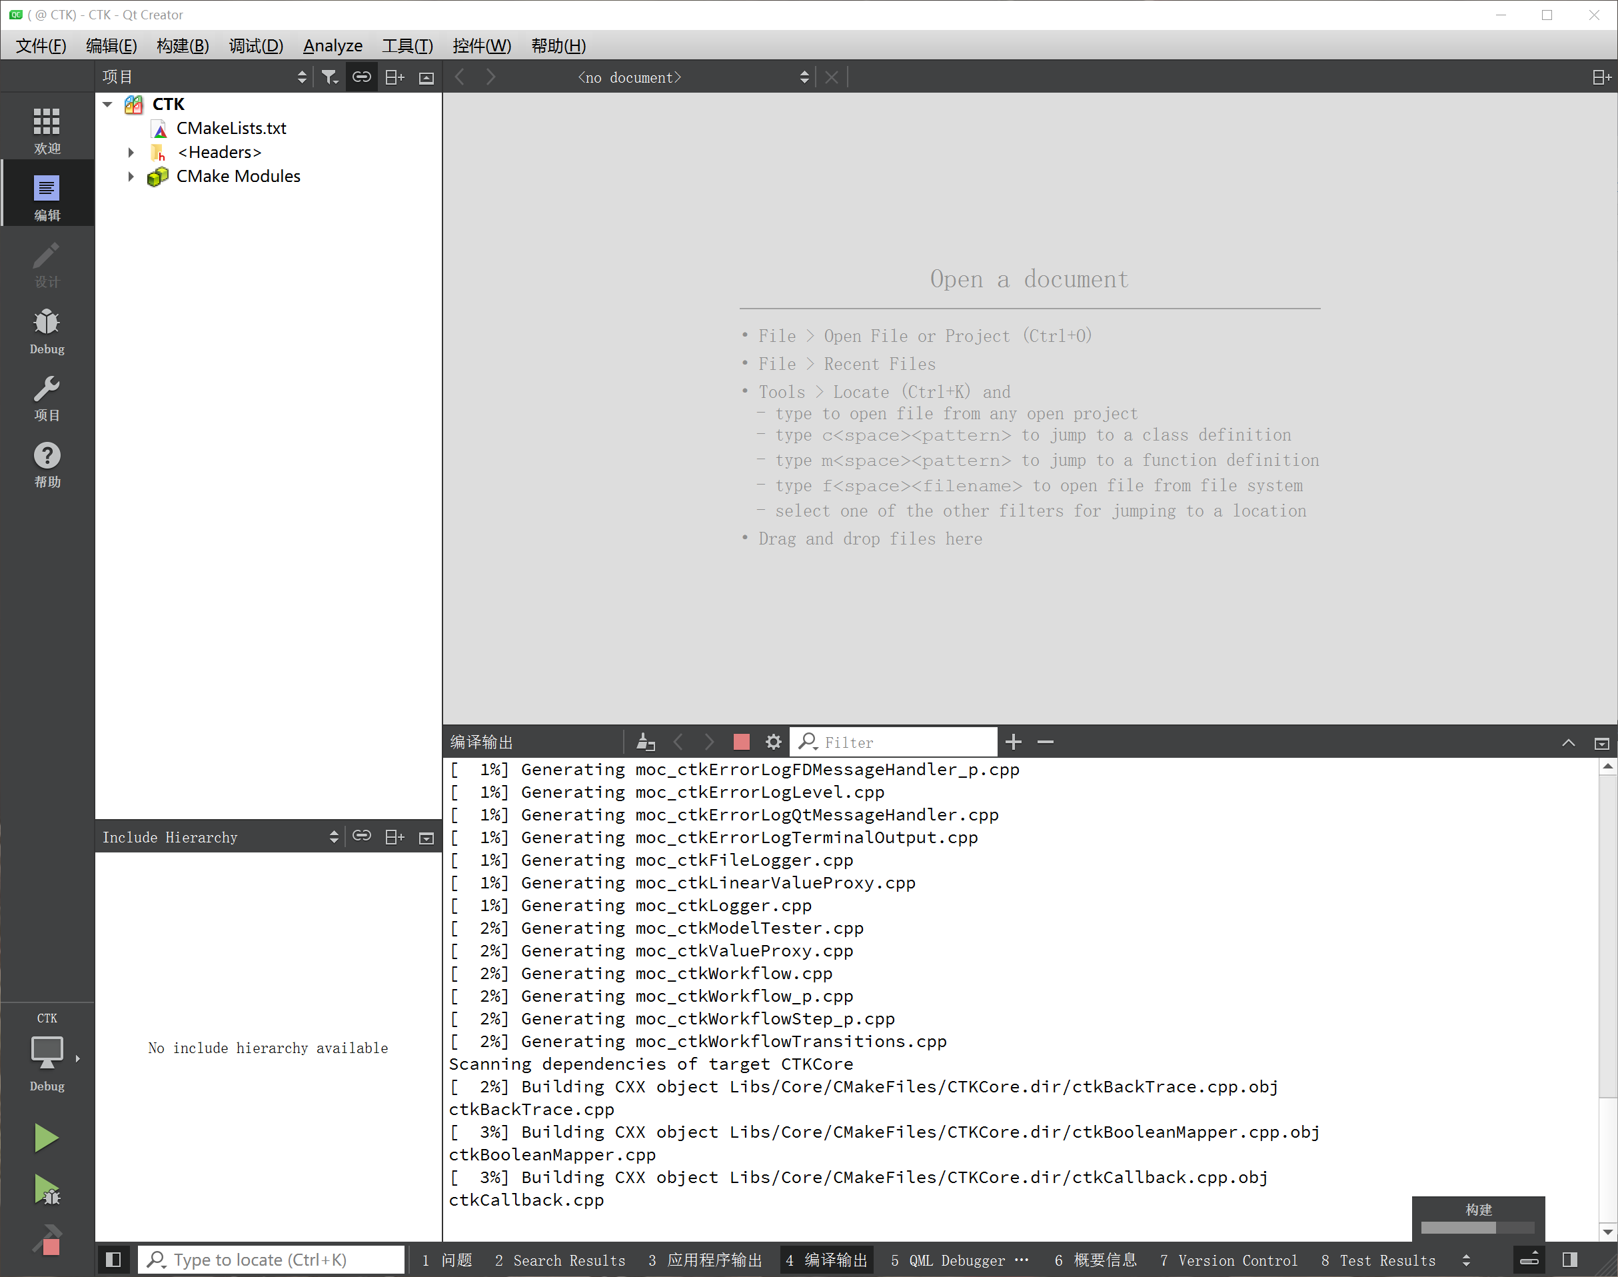Start debugging with the run-bug icon
The height and width of the screenshot is (1277, 1618).
tap(47, 1190)
